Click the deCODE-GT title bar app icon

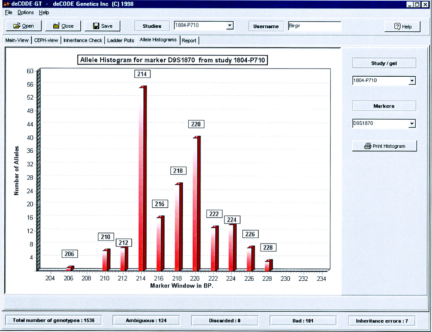coord(6,4)
